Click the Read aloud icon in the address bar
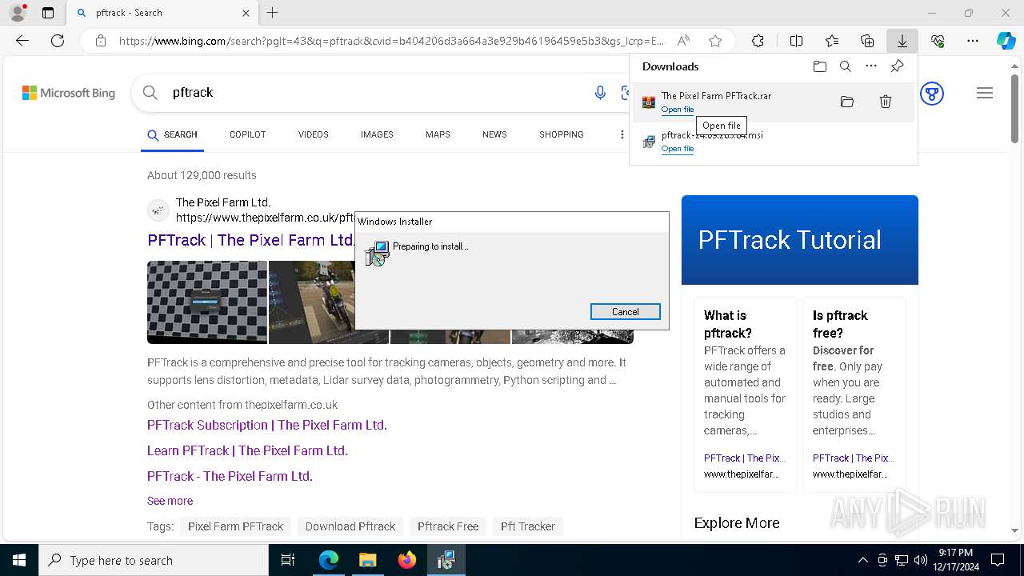 [x=683, y=41]
